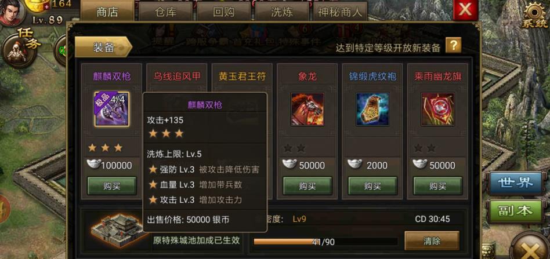Tap the 象龙 horse item icon

(307, 109)
